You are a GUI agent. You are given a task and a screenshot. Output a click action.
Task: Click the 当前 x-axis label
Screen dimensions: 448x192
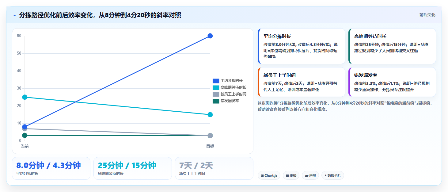[x=25, y=146]
